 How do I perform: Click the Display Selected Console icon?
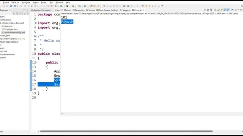click(x=235, y=10)
